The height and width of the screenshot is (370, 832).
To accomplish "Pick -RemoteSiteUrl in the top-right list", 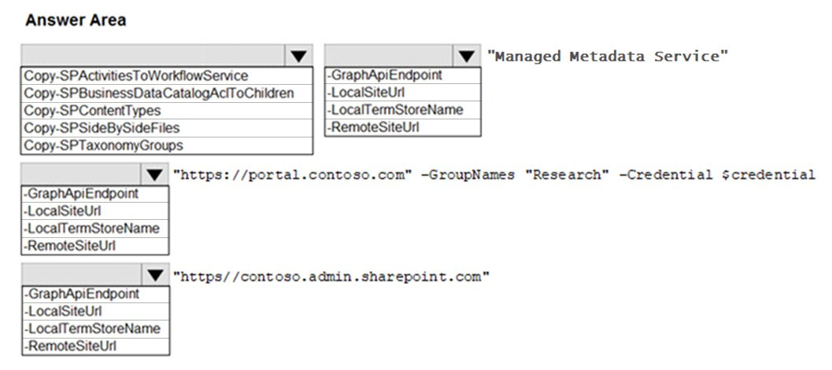I will click(403, 127).
